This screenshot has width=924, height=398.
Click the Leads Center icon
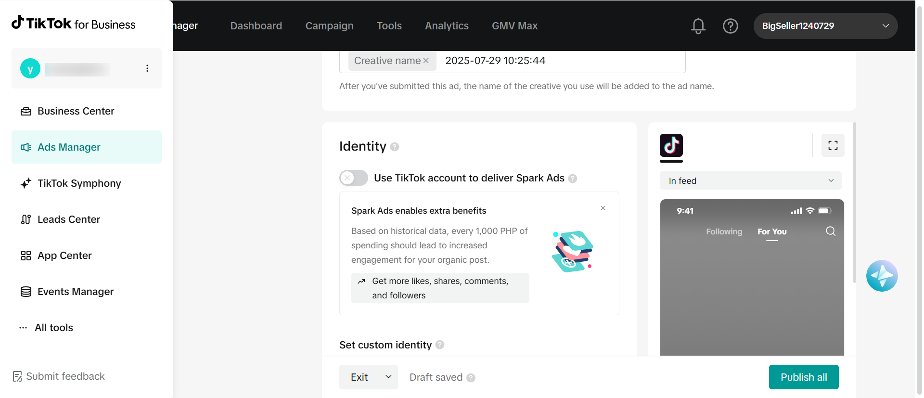[x=26, y=219]
